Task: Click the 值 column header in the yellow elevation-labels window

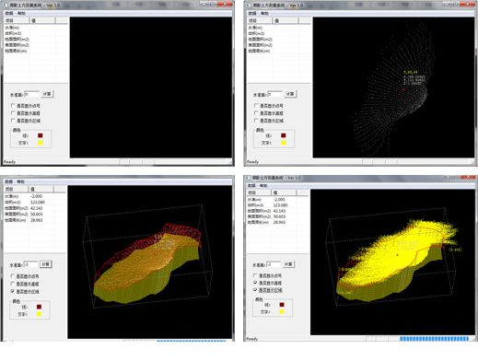Action: [x=284, y=192]
